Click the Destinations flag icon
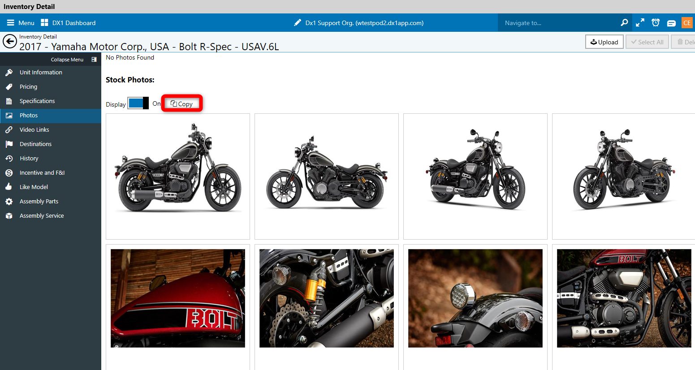The width and height of the screenshot is (695, 370). click(9, 144)
